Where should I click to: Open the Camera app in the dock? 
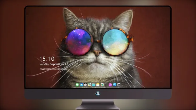click(x=119, y=85)
